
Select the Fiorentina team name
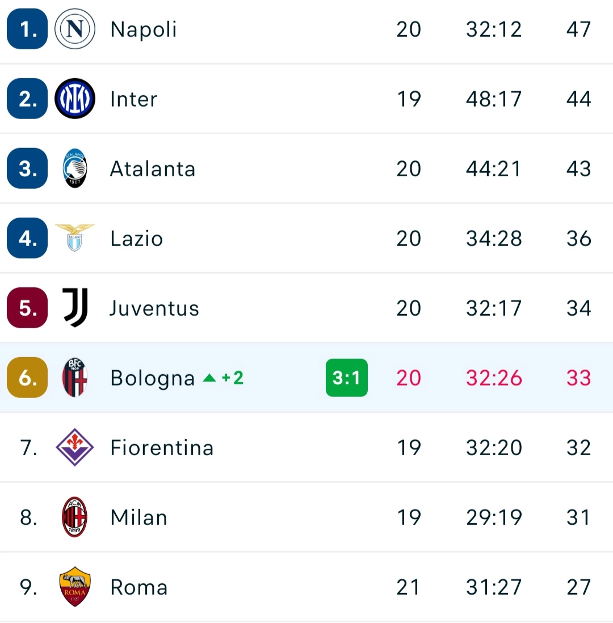pos(162,447)
